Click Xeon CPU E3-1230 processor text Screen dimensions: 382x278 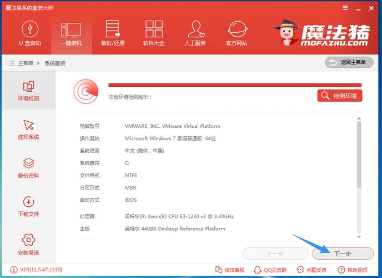(179, 216)
